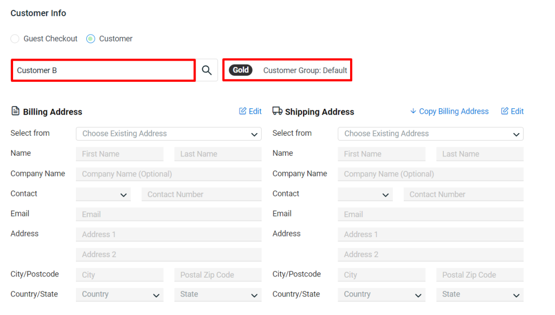Screen dimensions: 555x315
Task: Click the Shipping Address edit pencil icon
Action: point(505,111)
